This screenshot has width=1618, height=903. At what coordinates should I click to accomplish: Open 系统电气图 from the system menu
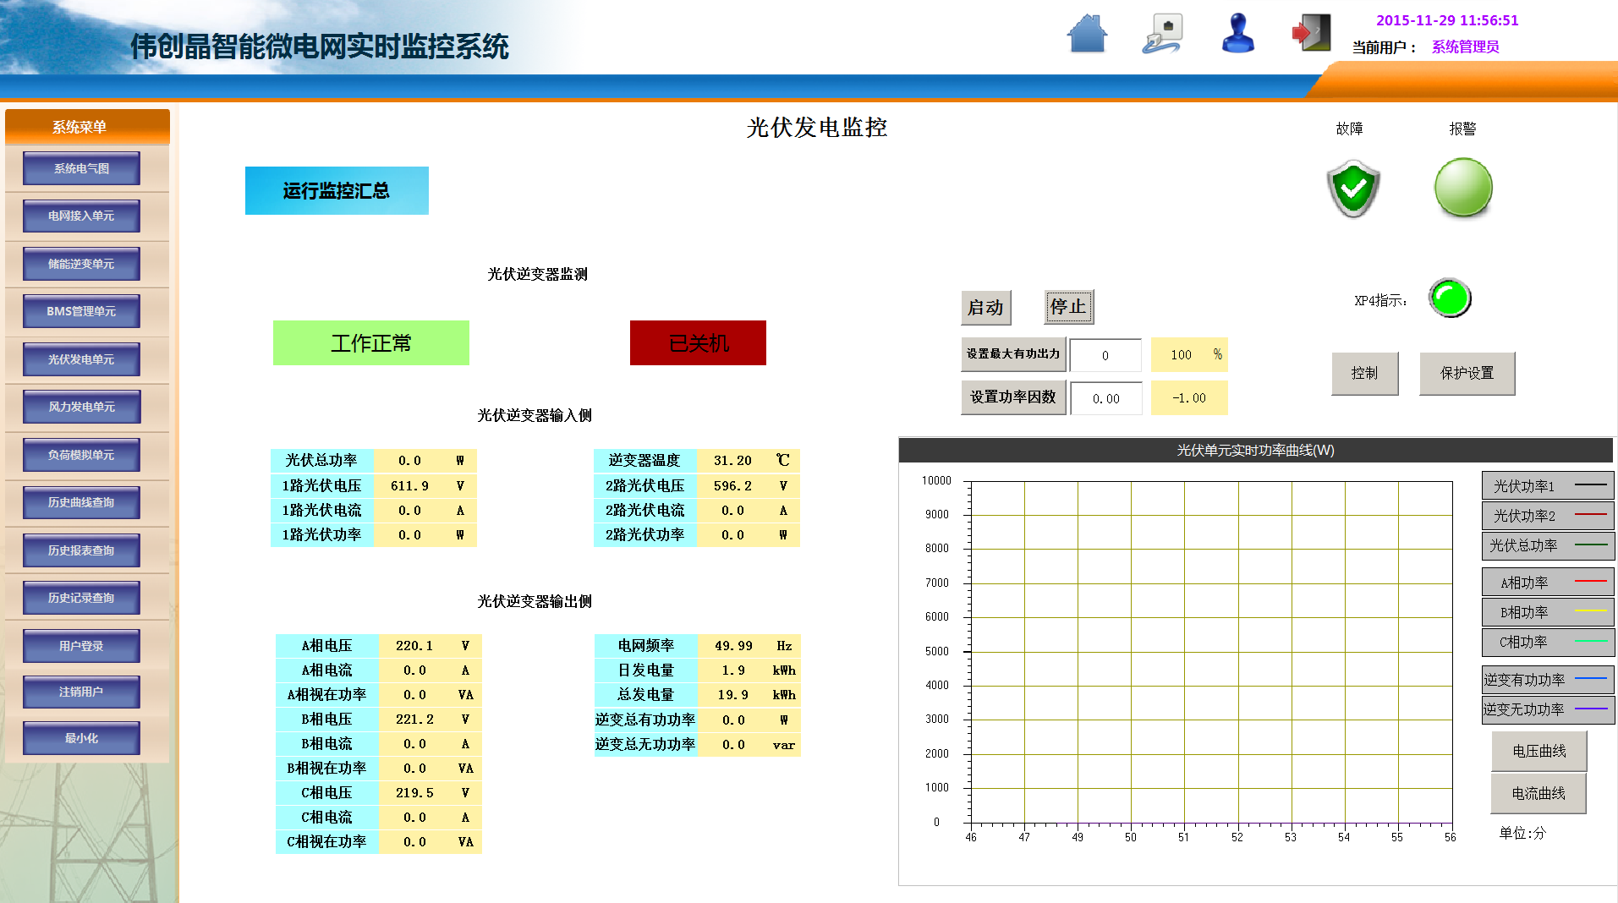click(x=81, y=168)
